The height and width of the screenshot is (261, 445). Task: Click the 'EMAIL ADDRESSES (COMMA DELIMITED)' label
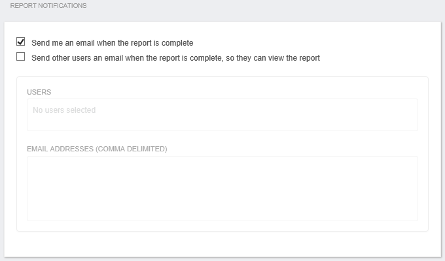click(x=97, y=149)
